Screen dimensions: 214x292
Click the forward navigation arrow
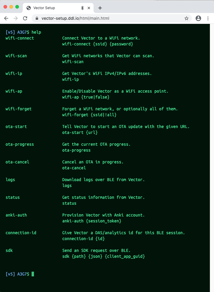pyautogui.click(x=16, y=18)
